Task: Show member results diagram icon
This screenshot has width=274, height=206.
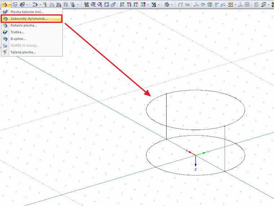Action: pyautogui.click(x=196, y=4)
